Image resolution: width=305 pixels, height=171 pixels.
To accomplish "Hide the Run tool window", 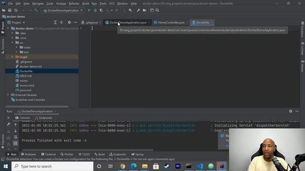I will pos(297,111).
